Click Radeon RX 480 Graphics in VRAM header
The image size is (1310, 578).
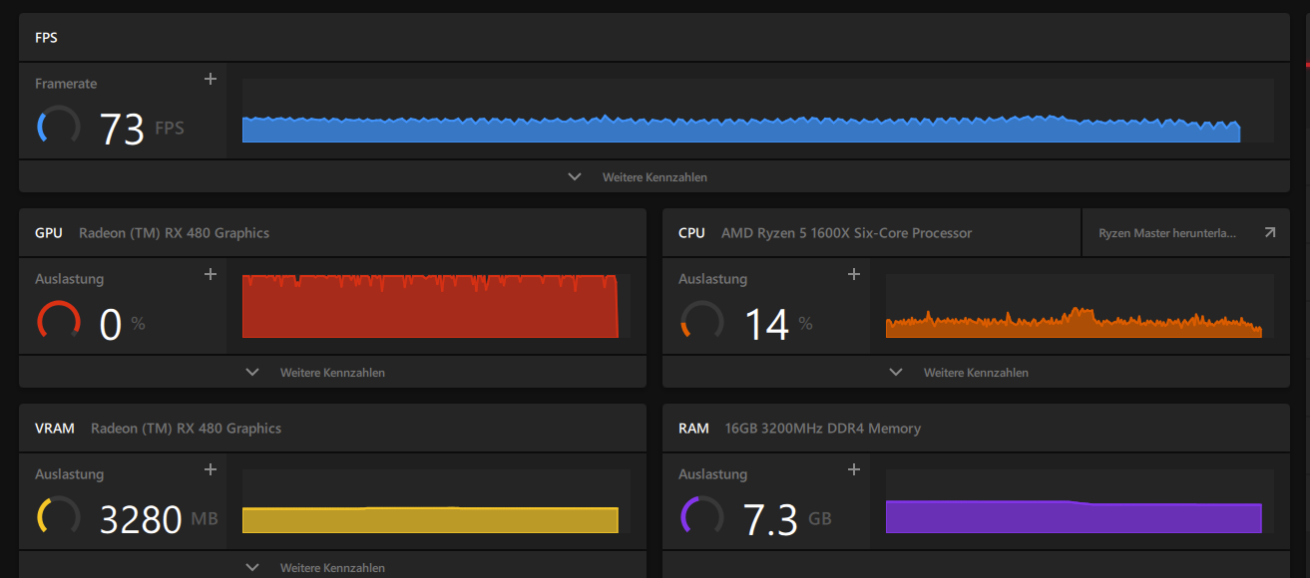pos(186,428)
